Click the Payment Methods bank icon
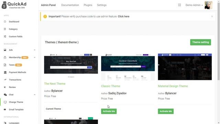 click(x=5, y=72)
